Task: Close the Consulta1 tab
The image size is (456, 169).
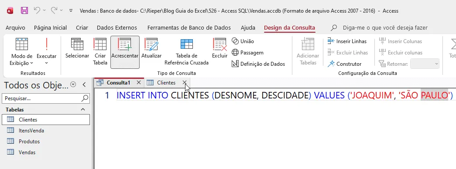Action: [139, 82]
